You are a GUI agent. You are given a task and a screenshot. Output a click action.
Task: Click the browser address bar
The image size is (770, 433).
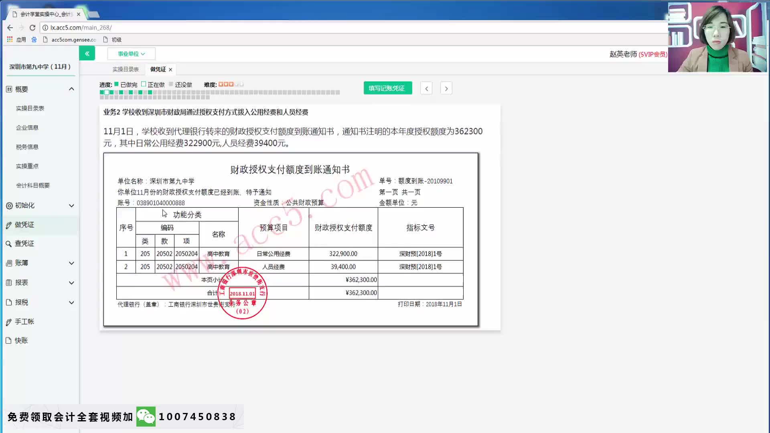(x=160, y=28)
